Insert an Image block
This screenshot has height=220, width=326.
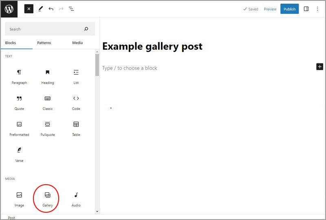[19, 199]
